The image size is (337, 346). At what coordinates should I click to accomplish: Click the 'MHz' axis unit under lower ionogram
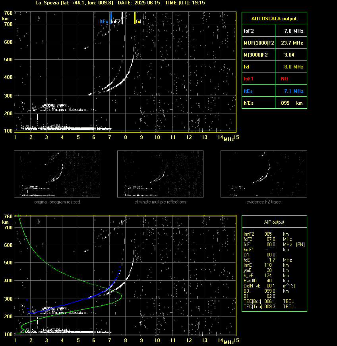[229, 342]
